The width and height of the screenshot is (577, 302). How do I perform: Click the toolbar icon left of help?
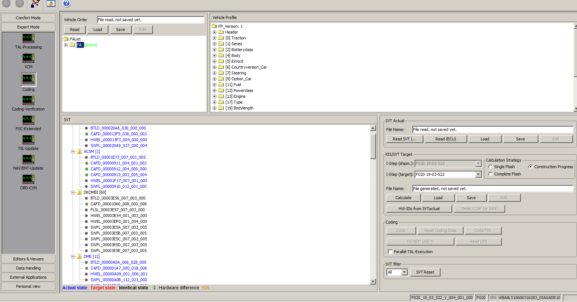pos(51,4)
